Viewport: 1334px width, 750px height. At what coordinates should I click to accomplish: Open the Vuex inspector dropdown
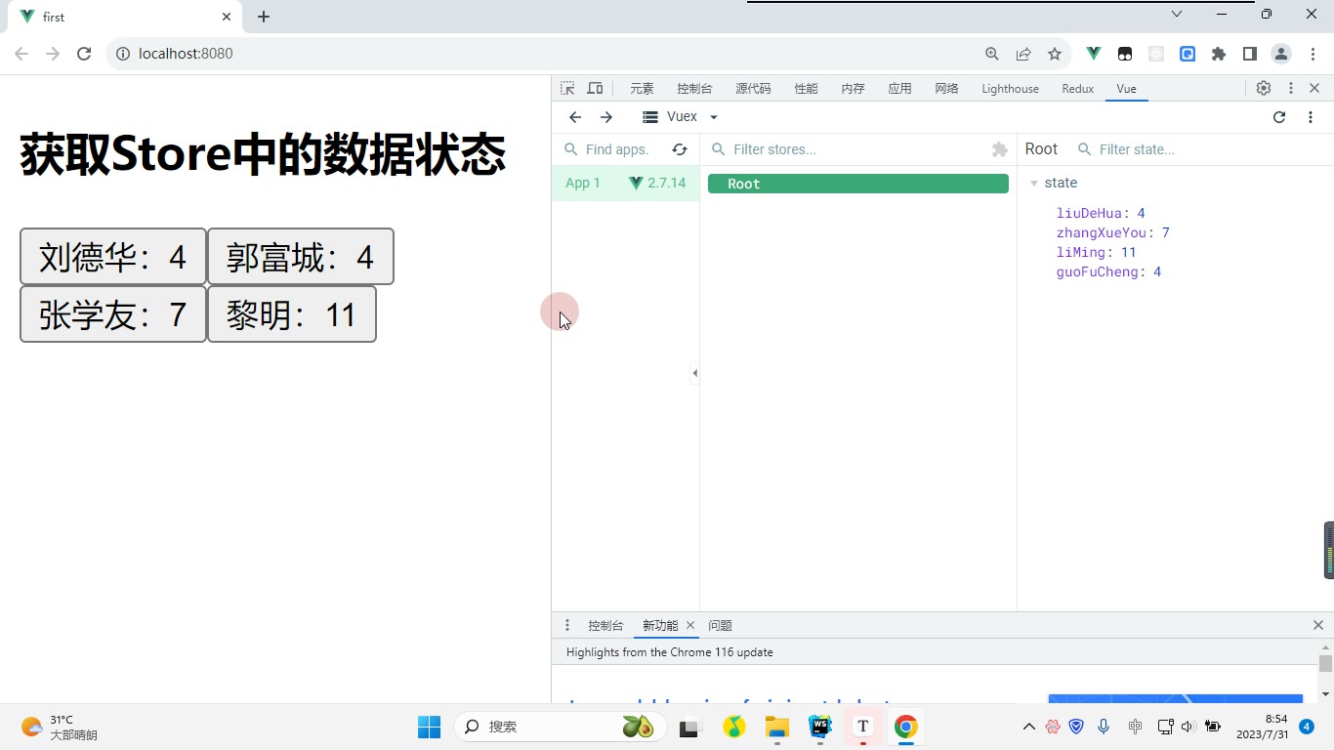point(681,117)
